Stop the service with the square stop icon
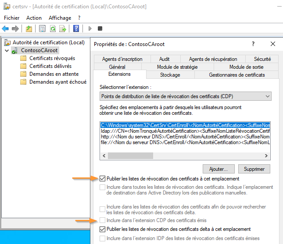The image size is (283, 244). pos(100,28)
